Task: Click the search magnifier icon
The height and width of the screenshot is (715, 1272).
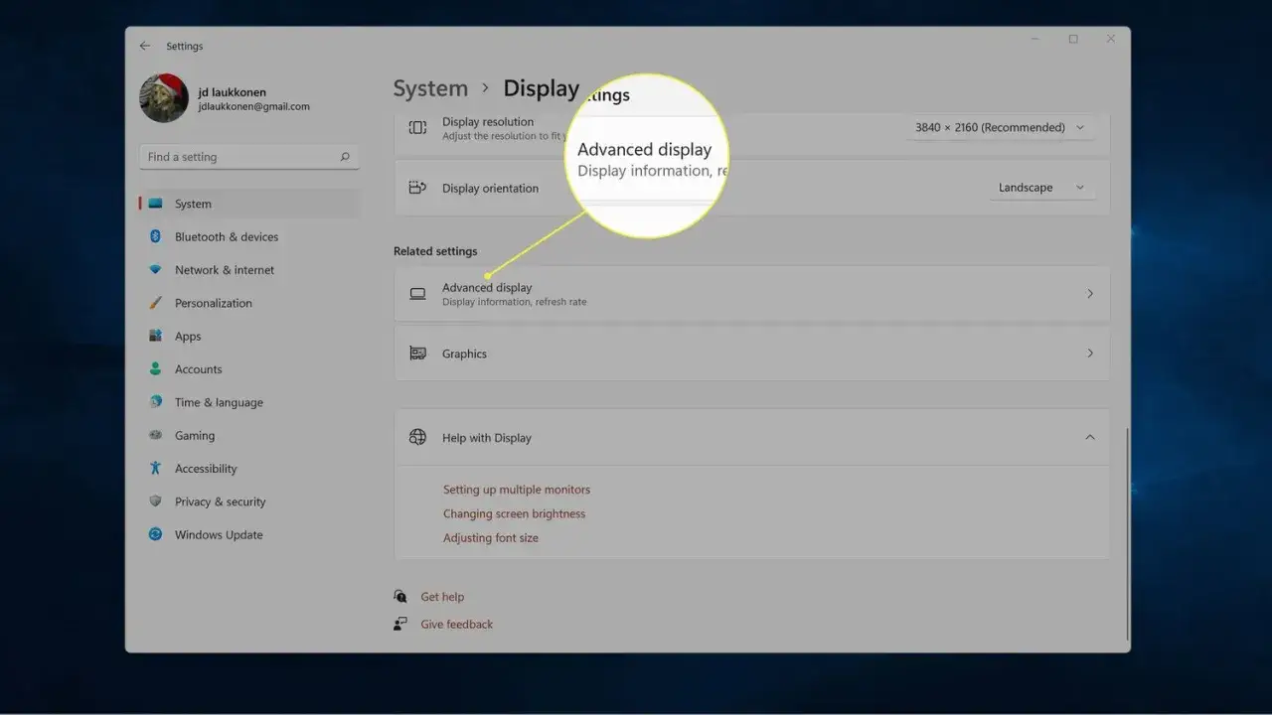Action: [345, 157]
